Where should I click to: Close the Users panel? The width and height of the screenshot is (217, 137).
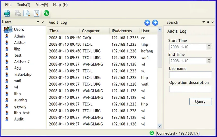(43, 22)
